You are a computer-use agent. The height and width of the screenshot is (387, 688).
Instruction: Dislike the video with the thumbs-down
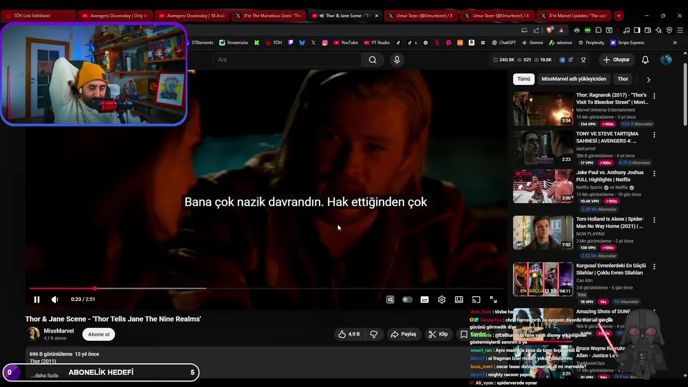[374, 334]
